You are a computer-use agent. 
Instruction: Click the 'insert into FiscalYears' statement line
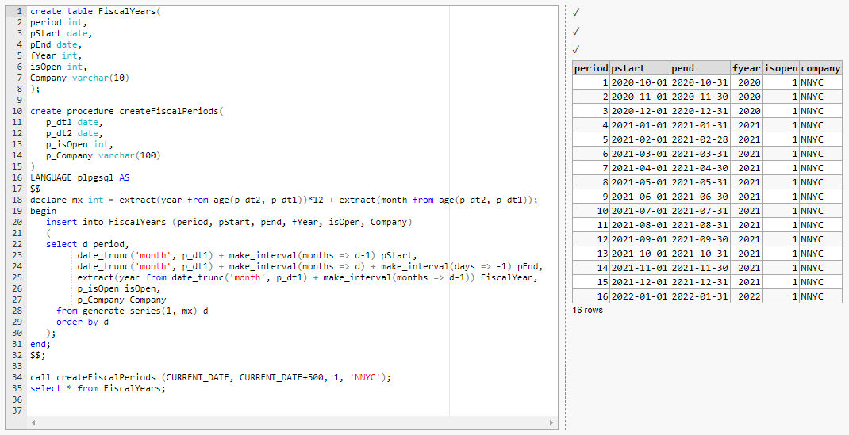pyautogui.click(x=229, y=222)
